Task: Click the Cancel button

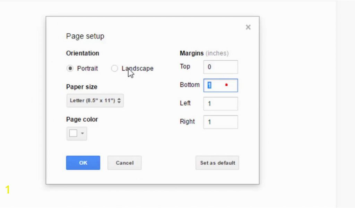Action: click(124, 163)
